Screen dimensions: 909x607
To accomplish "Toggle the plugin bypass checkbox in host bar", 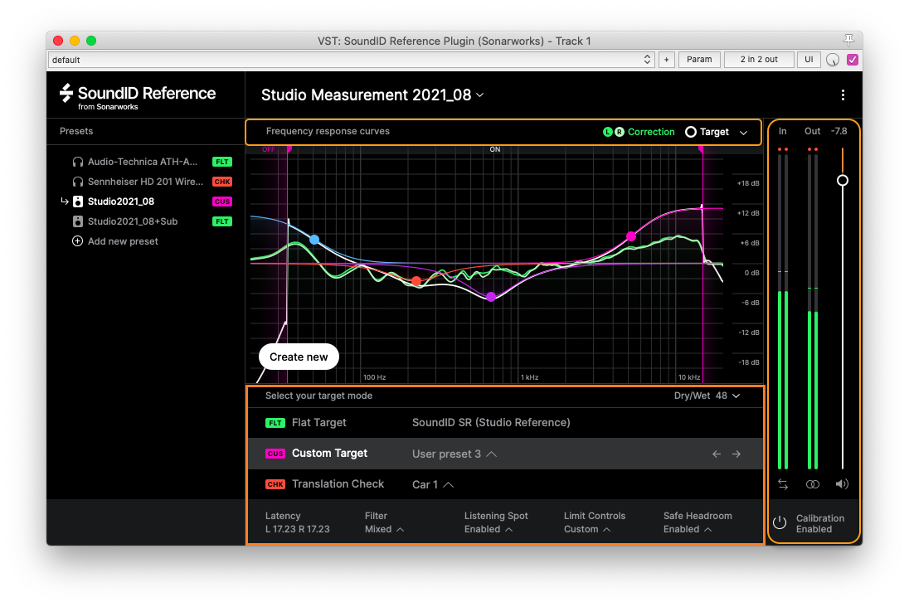I will pyautogui.click(x=852, y=60).
